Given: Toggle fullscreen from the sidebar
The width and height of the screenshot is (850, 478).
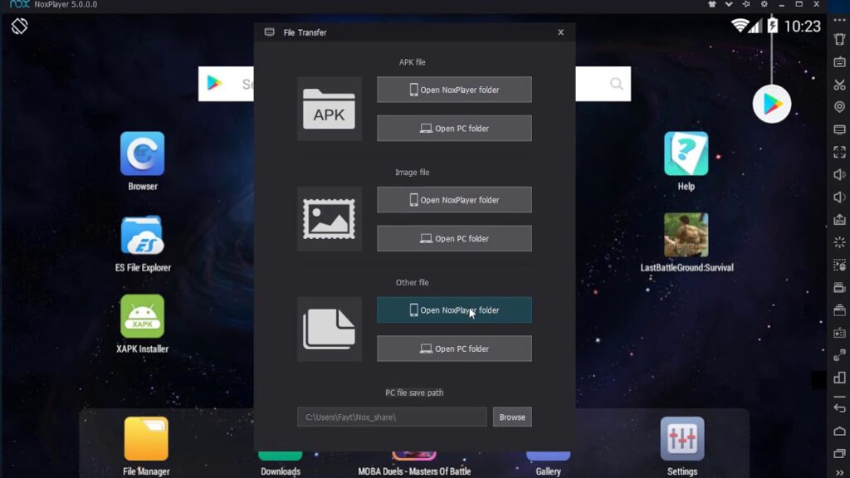Looking at the screenshot, I should pyautogui.click(x=839, y=153).
